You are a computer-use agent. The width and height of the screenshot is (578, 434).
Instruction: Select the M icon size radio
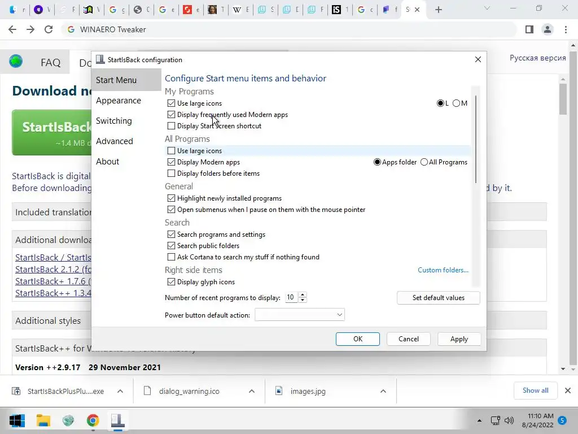[456, 103]
